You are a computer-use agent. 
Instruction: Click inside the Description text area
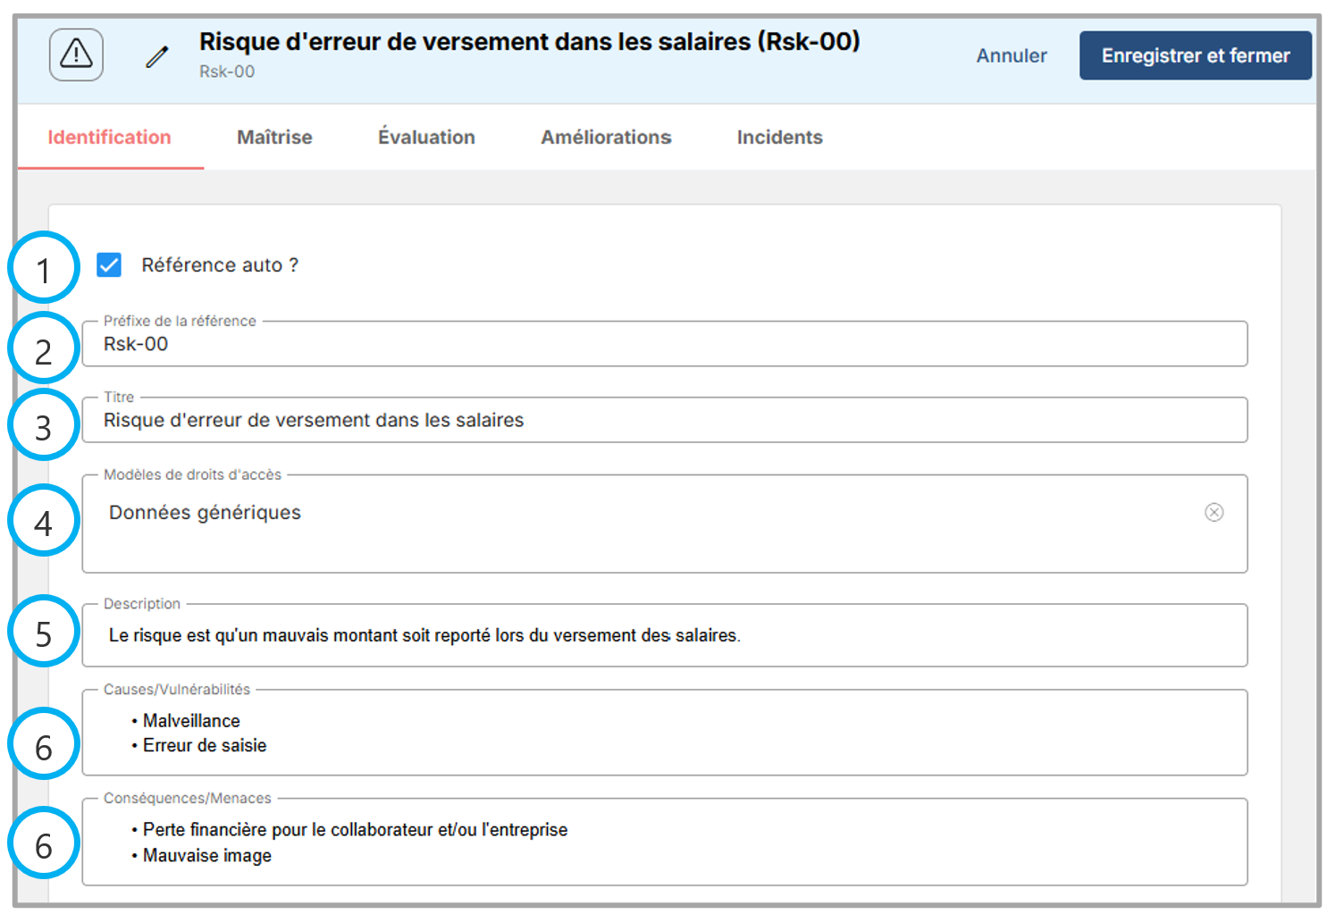coord(663,636)
